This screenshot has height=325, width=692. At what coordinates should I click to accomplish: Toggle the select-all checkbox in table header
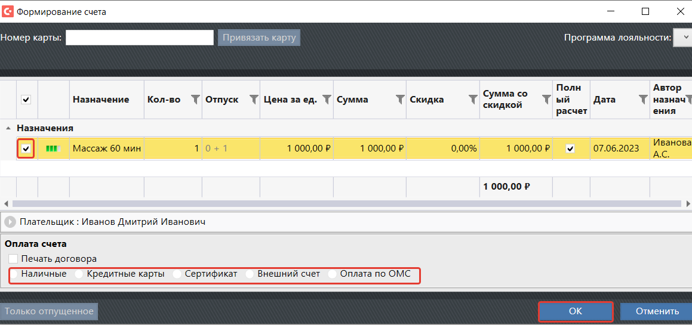tap(26, 100)
